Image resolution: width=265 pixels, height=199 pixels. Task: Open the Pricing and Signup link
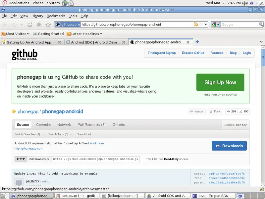pyautogui.click(x=162, y=53)
